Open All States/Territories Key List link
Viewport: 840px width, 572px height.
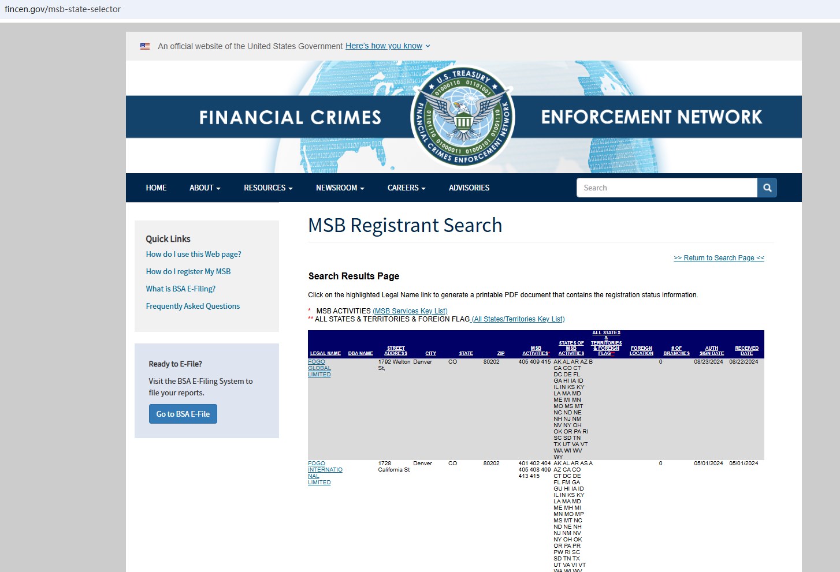click(x=518, y=319)
